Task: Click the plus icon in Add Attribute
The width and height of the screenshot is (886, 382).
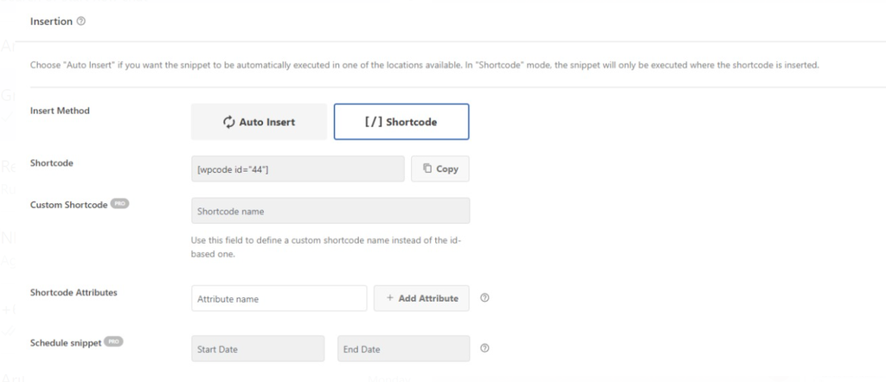Action: tap(390, 298)
